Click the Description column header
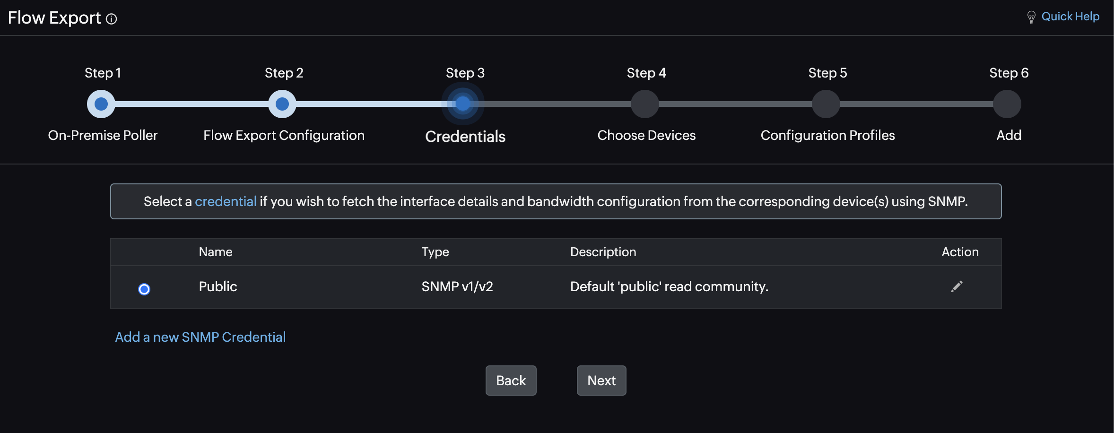Screen dimensions: 1114x433 click(x=603, y=252)
